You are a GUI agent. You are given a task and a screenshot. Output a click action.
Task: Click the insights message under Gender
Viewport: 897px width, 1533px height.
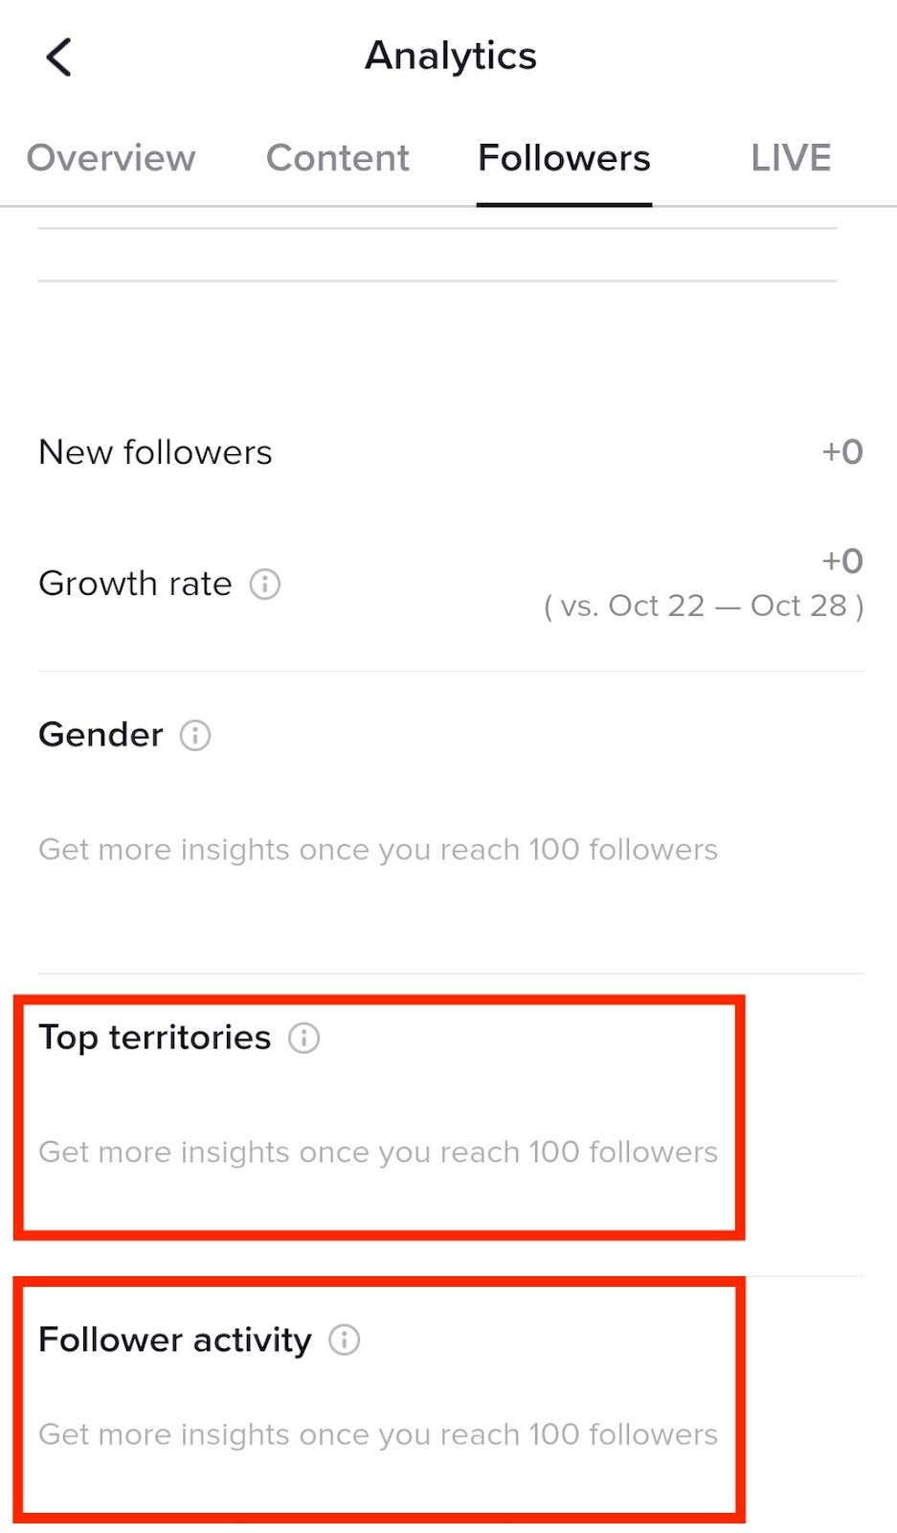pos(378,850)
